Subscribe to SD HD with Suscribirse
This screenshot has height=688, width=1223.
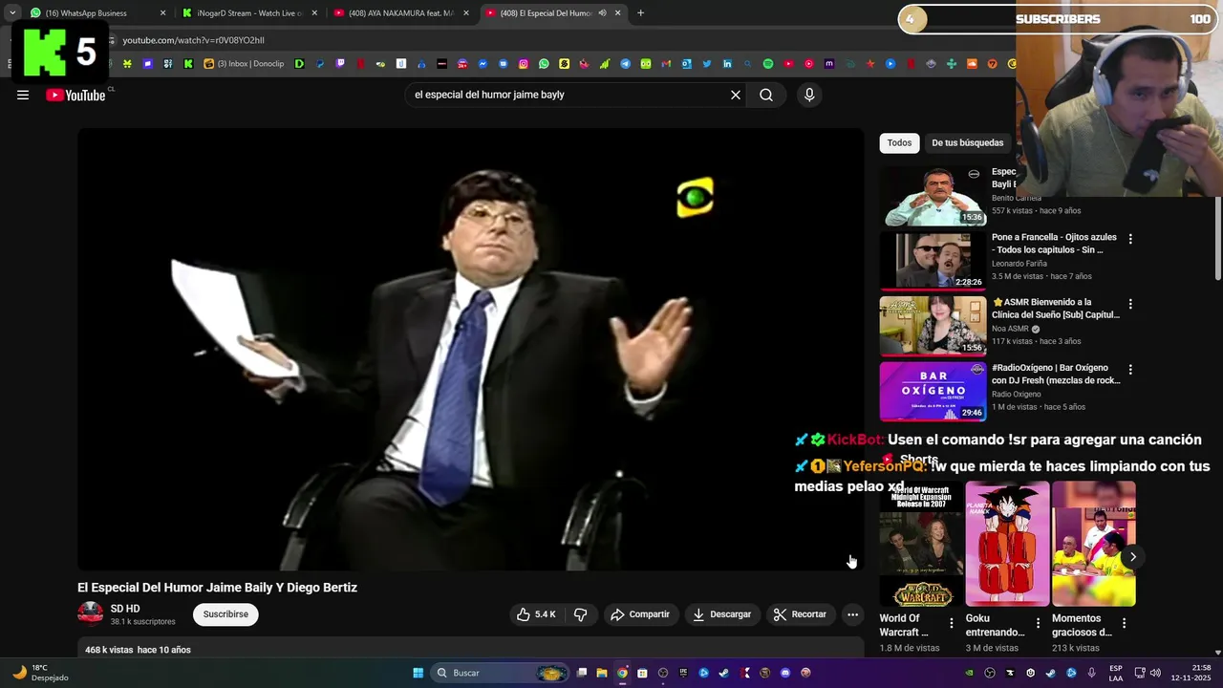click(225, 614)
